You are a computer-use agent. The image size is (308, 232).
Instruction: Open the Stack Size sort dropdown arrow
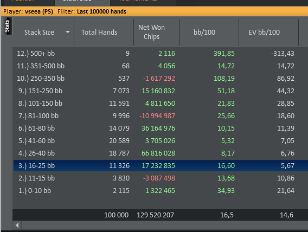coord(68,32)
